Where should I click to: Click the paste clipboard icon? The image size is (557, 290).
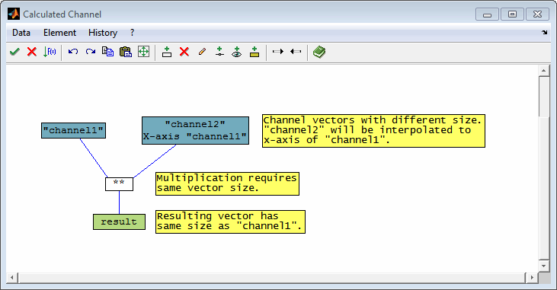tap(126, 52)
